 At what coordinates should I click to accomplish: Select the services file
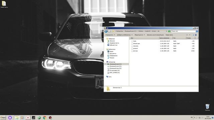click(x=134, y=51)
